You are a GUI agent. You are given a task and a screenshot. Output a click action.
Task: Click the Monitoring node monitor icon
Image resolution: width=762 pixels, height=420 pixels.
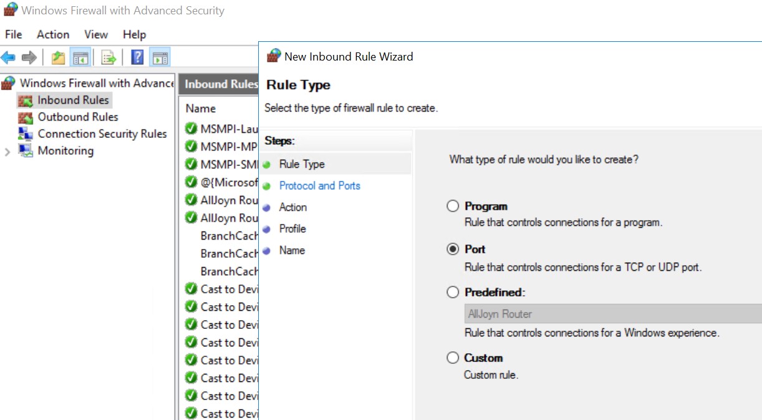coord(26,151)
